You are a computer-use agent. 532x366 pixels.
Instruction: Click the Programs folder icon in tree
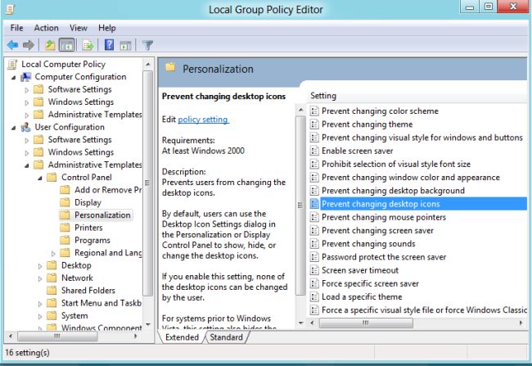65,240
